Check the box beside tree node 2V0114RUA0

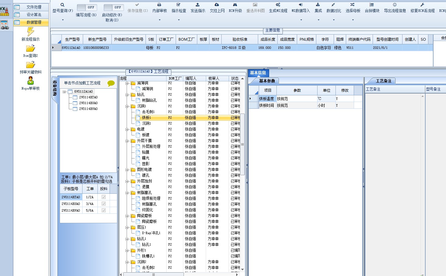tap(75, 103)
